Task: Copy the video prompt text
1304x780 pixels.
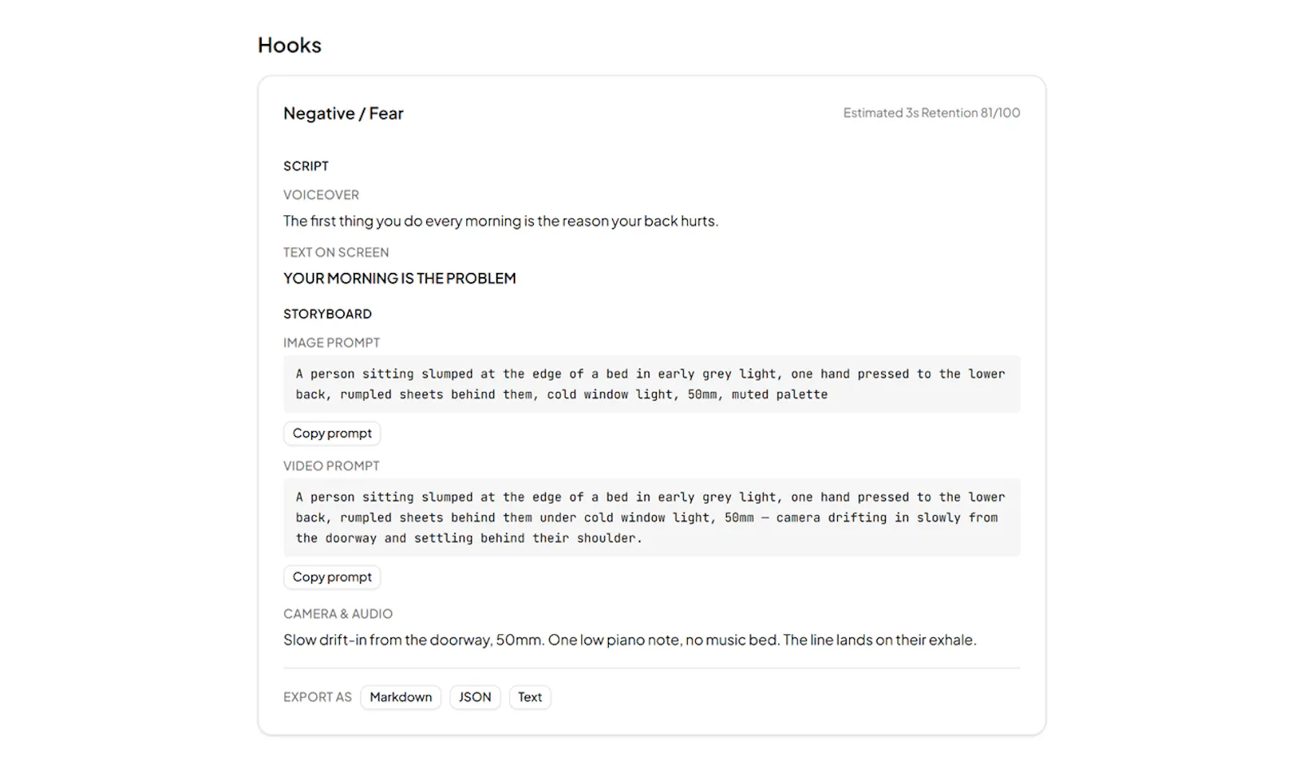Action: (x=332, y=577)
